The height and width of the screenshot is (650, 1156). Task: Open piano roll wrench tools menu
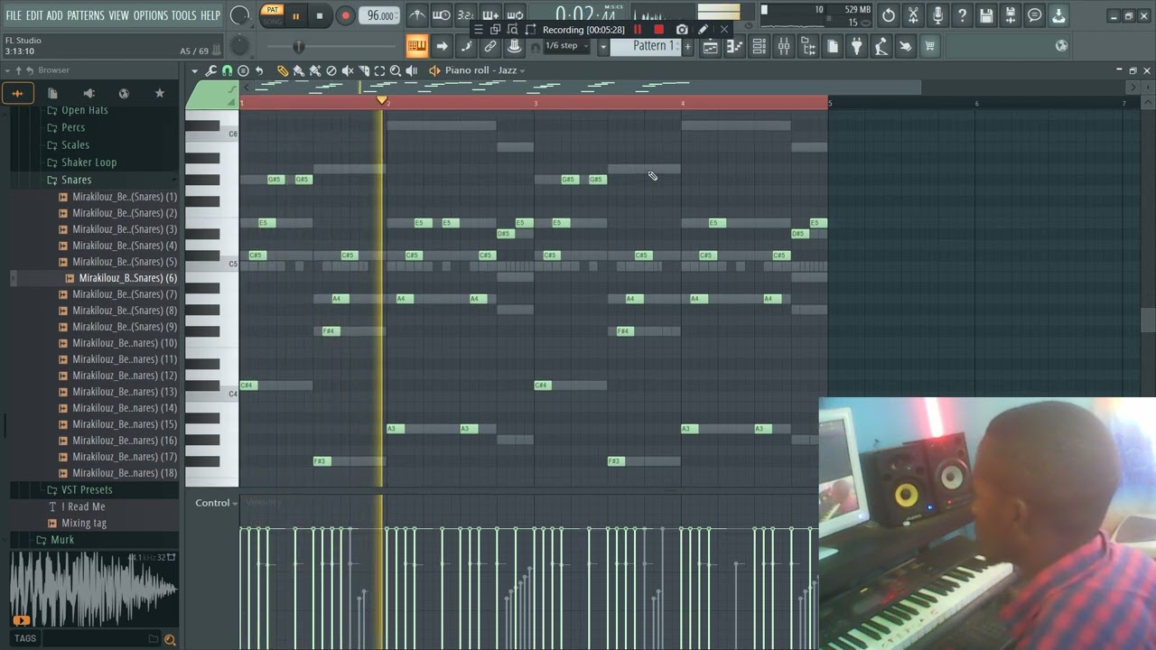click(211, 70)
